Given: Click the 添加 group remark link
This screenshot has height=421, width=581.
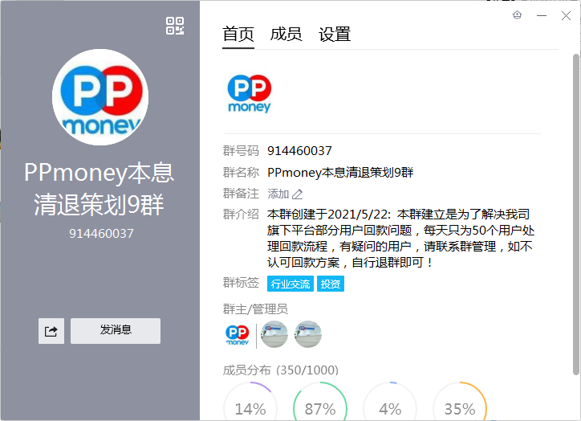Looking at the screenshot, I should coord(278,194).
